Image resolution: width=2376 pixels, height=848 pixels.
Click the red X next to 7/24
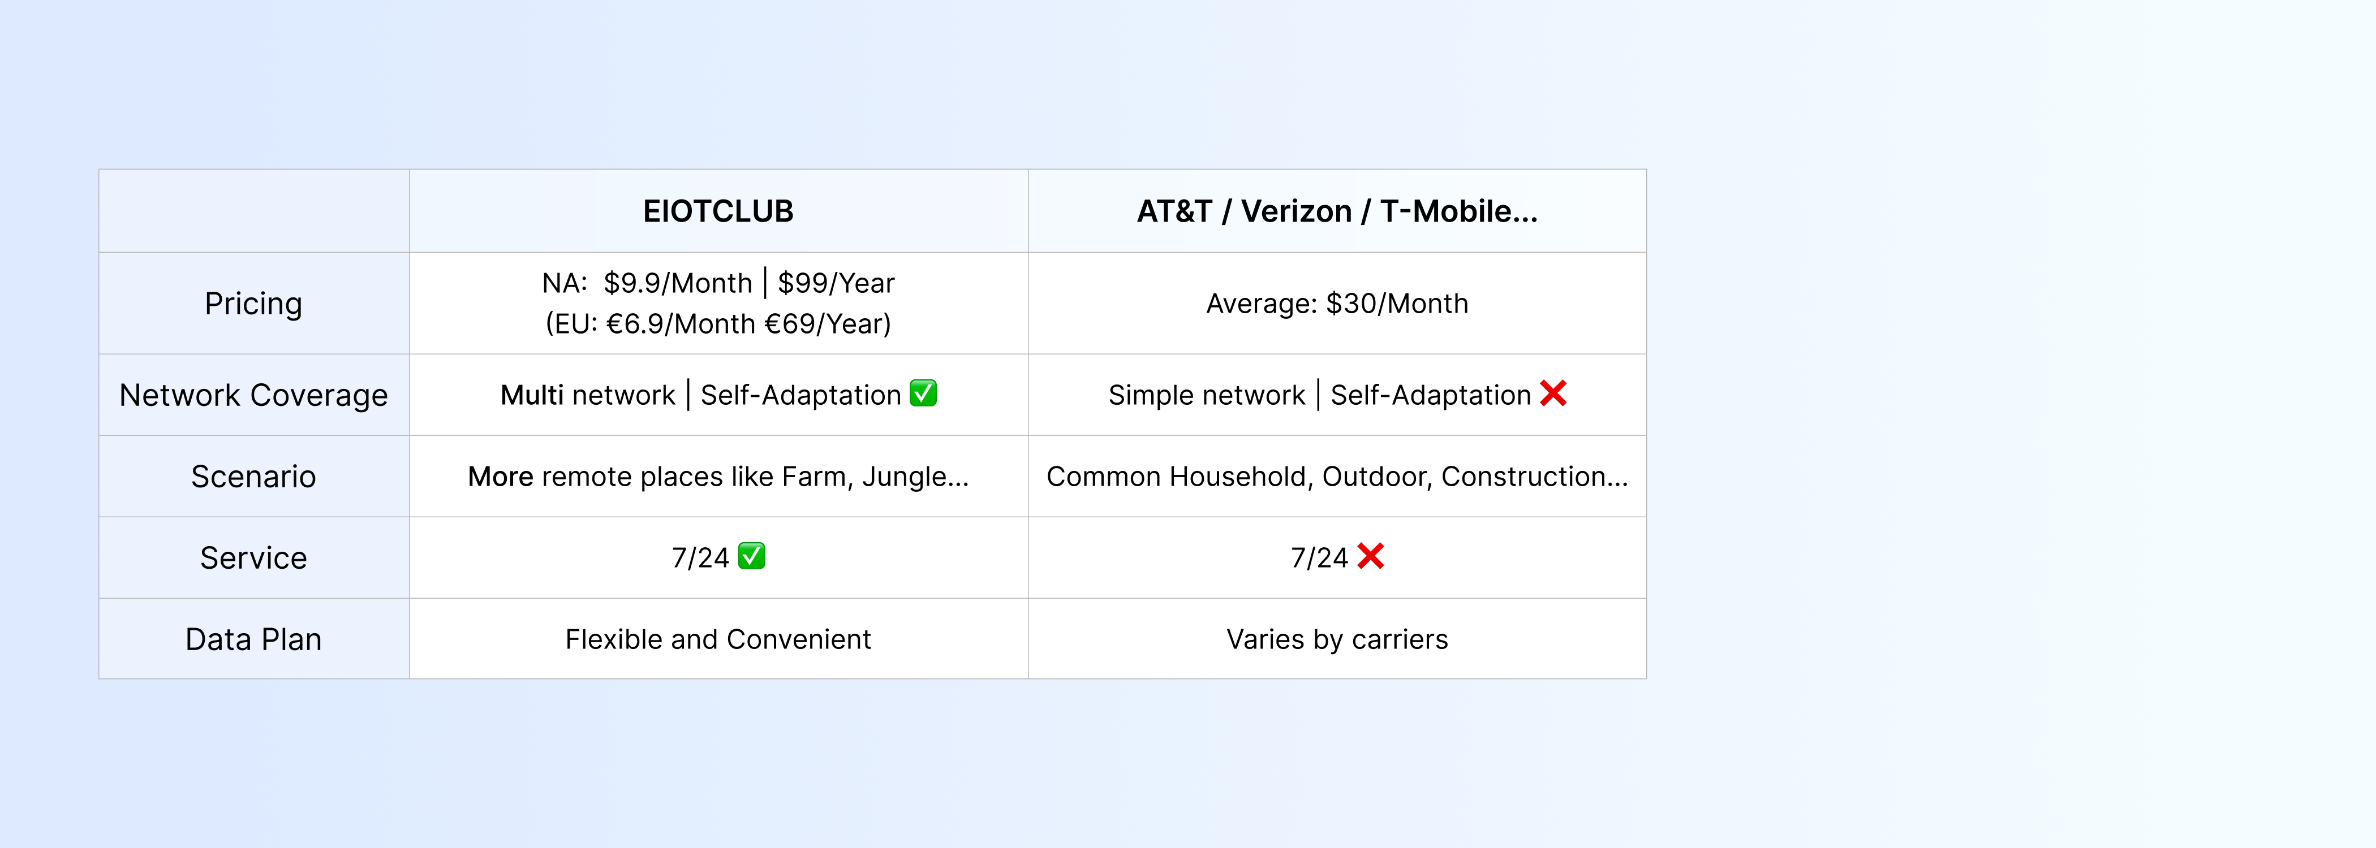(x=1371, y=557)
